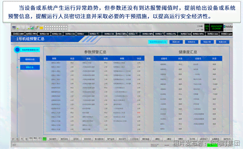Click the red status cell in parameter table
Screen dimensions: 243x149
click(139, 113)
